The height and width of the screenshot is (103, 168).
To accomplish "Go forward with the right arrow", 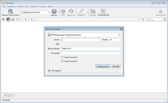I will pyautogui.click(x=32, y=19).
